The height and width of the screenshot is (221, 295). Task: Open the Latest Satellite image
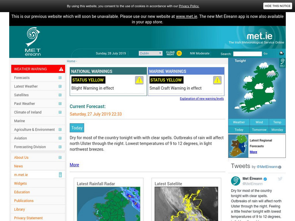[186, 204]
